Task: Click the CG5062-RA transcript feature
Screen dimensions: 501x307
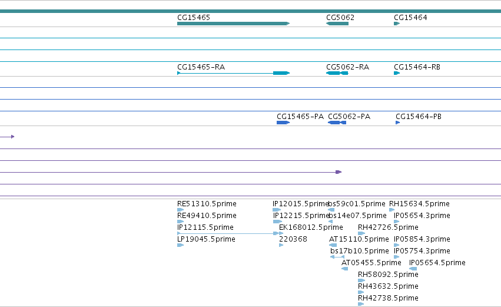Action: point(337,73)
